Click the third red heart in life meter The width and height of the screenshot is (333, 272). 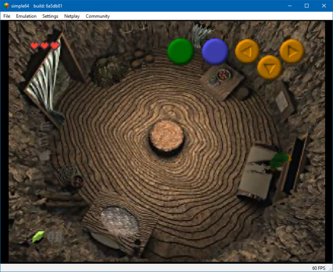(x=55, y=45)
